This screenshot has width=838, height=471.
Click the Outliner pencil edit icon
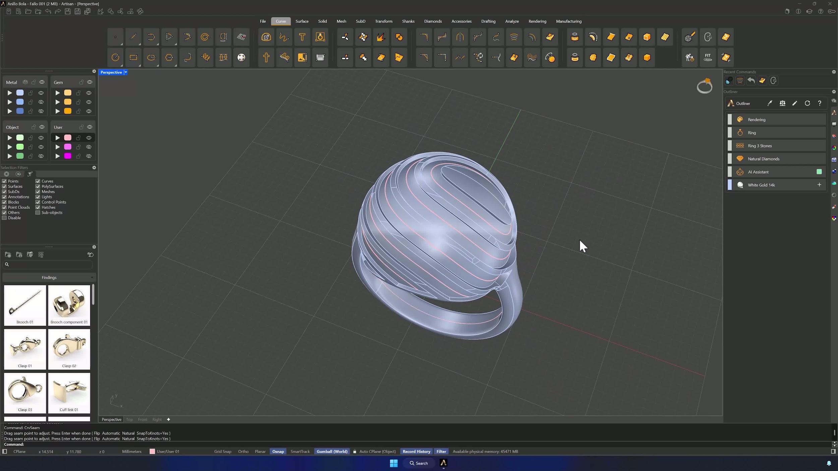click(795, 104)
